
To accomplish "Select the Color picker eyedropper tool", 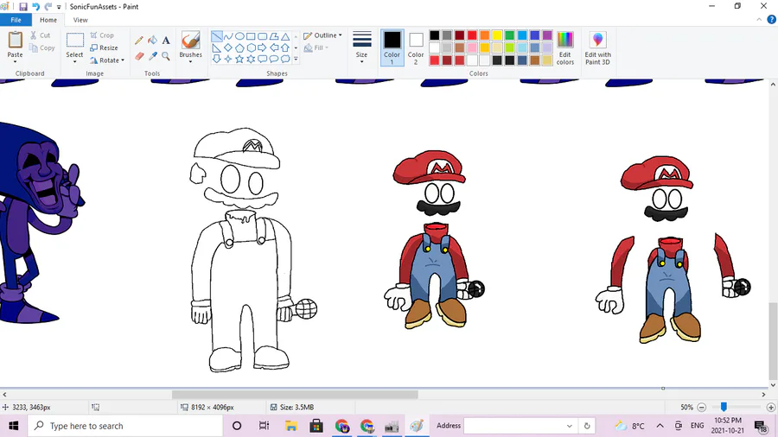I will point(153,56).
